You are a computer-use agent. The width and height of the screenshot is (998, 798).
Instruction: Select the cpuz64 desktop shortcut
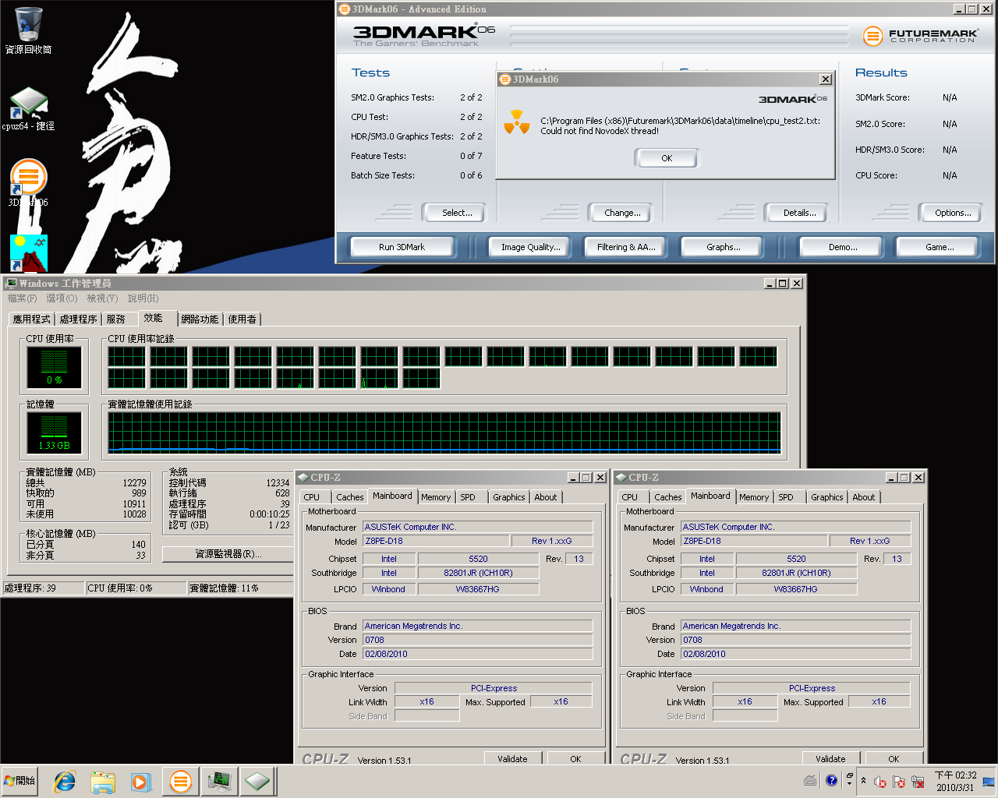point(28,108)
